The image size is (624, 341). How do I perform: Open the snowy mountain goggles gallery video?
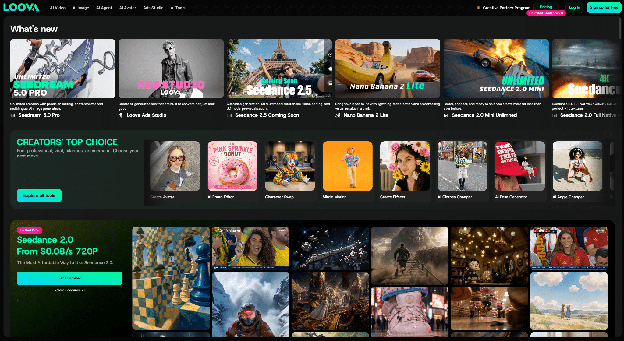[250, 304]
